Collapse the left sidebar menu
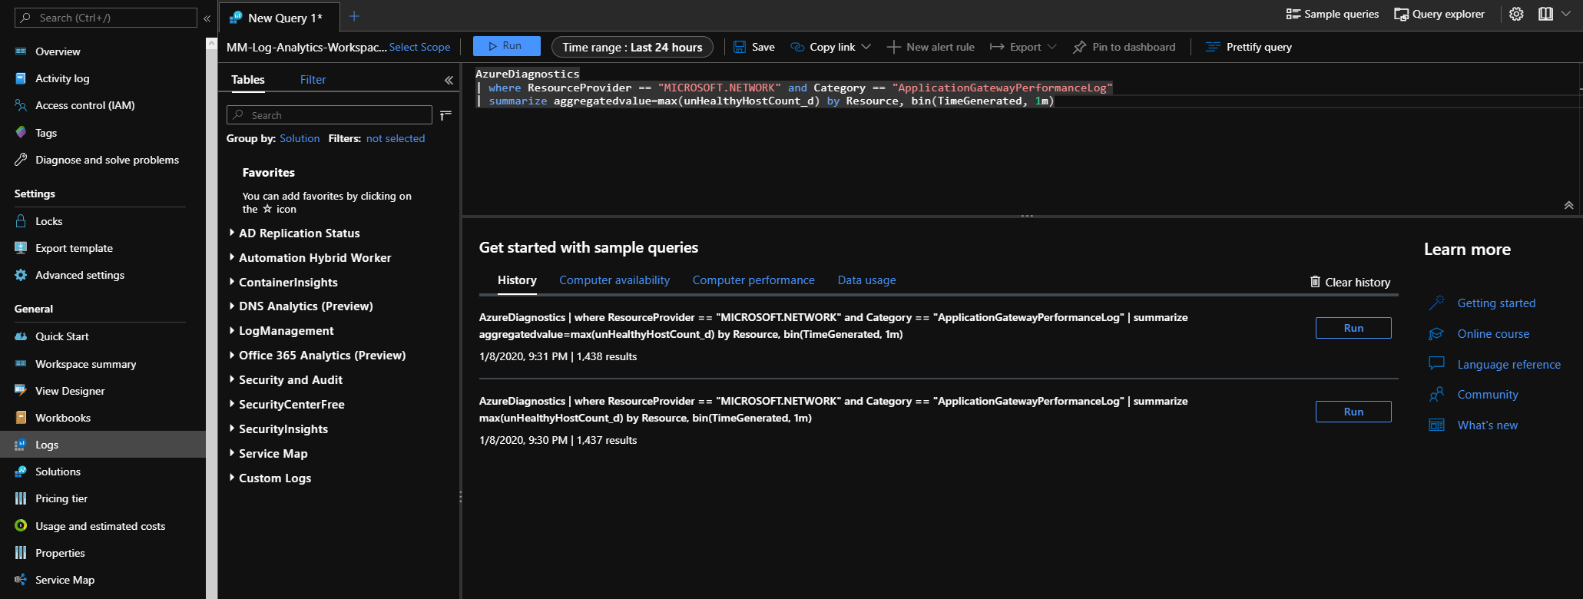 click(x=207, y=18)
